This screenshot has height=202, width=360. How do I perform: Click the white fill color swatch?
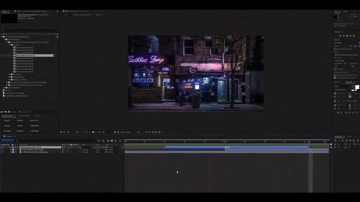pos(357,87)
